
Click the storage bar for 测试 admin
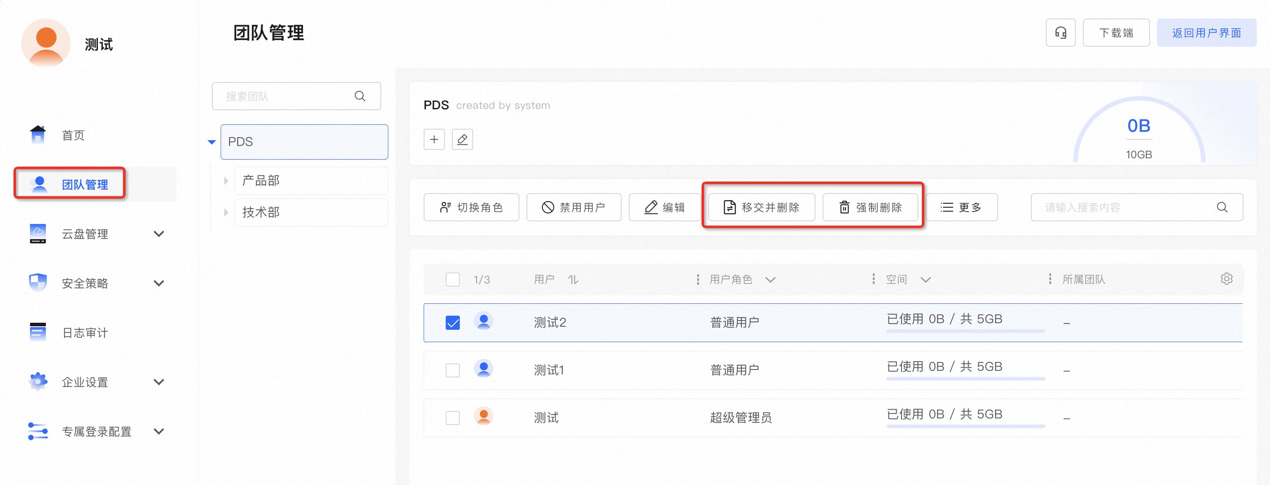[x=966, y=426]
